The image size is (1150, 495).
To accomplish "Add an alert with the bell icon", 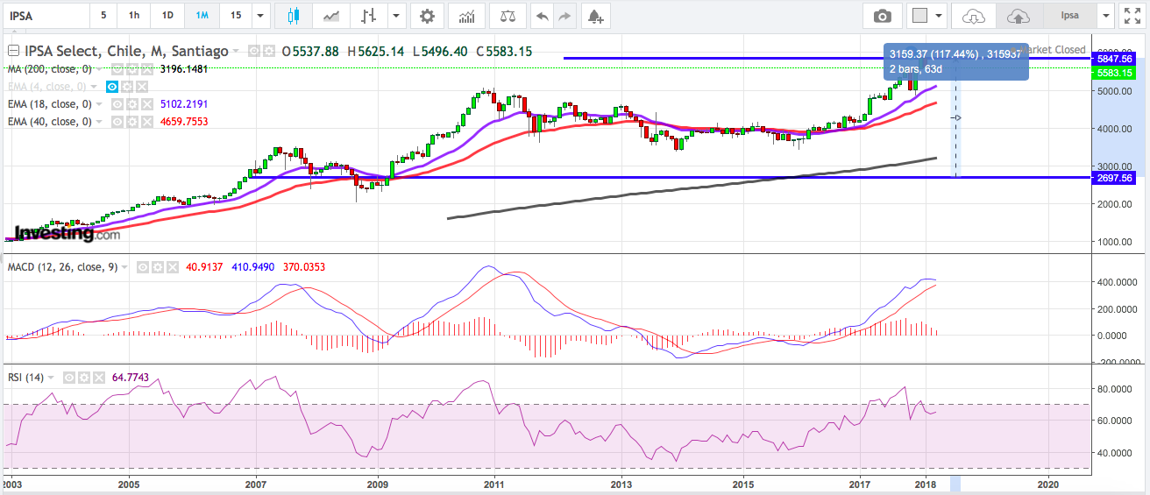I will coord(595,16).
